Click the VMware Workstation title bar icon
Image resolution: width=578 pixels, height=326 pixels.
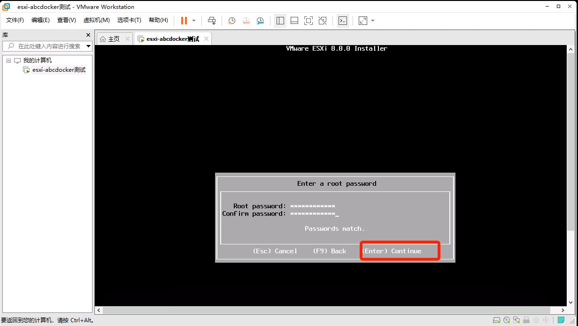pyautogui.click(x=7, y=7)
